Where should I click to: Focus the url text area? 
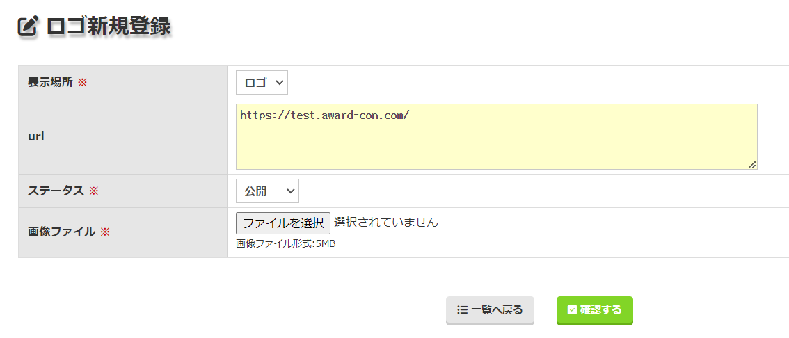pos(495,136)
